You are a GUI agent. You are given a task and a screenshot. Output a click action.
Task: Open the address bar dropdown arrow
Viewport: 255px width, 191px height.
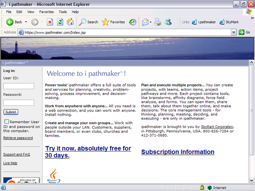tap(233, 32)
